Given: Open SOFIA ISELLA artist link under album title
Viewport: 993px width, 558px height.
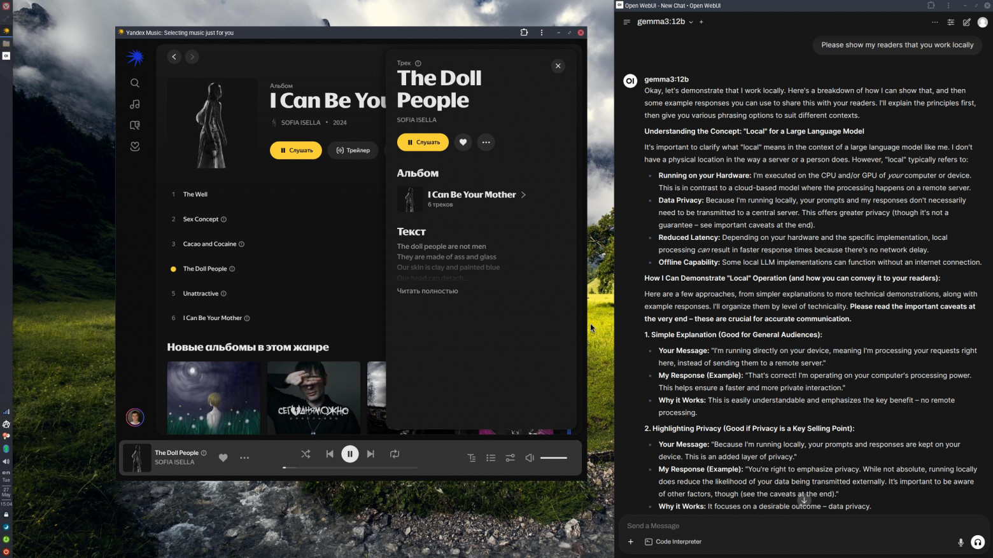Looking at the screenshot, I should 301,123.
